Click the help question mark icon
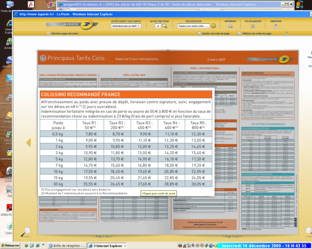Screen dimensions: 312x249 tap(287, 33)
